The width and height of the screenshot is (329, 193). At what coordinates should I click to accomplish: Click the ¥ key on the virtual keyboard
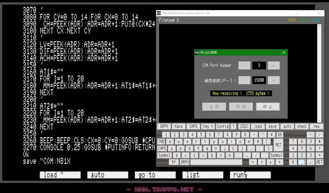(x=271, y=134)
